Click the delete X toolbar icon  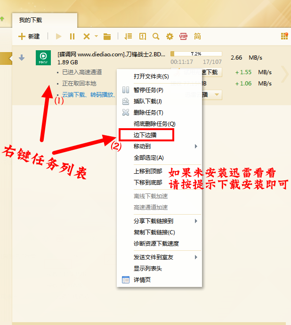pyautogui.click(x=86, y=36)
